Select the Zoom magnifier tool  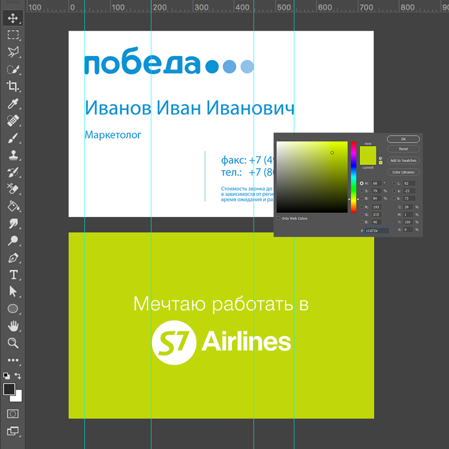[x=13, y=343]
